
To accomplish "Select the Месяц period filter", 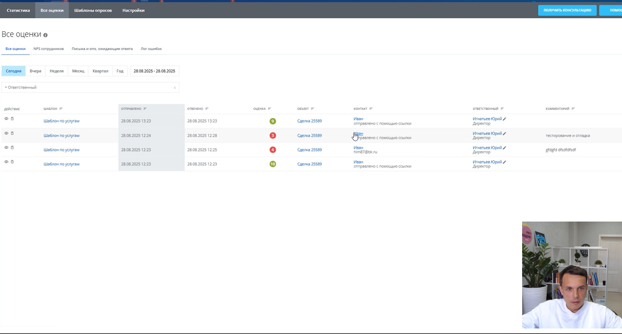I will 78,71.
